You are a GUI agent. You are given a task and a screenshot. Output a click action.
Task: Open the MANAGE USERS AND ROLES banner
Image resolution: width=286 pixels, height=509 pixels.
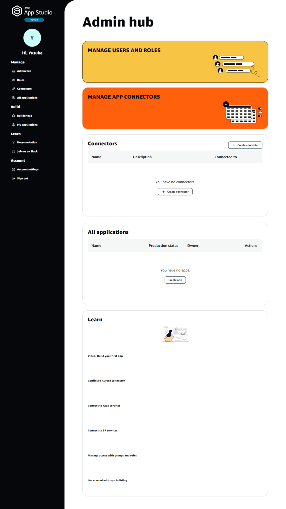click(x=175, y=62)
